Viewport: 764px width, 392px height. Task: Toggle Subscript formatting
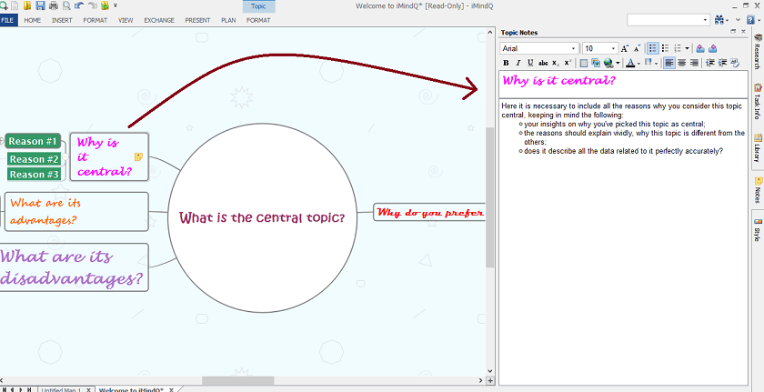tap(556, 63)
